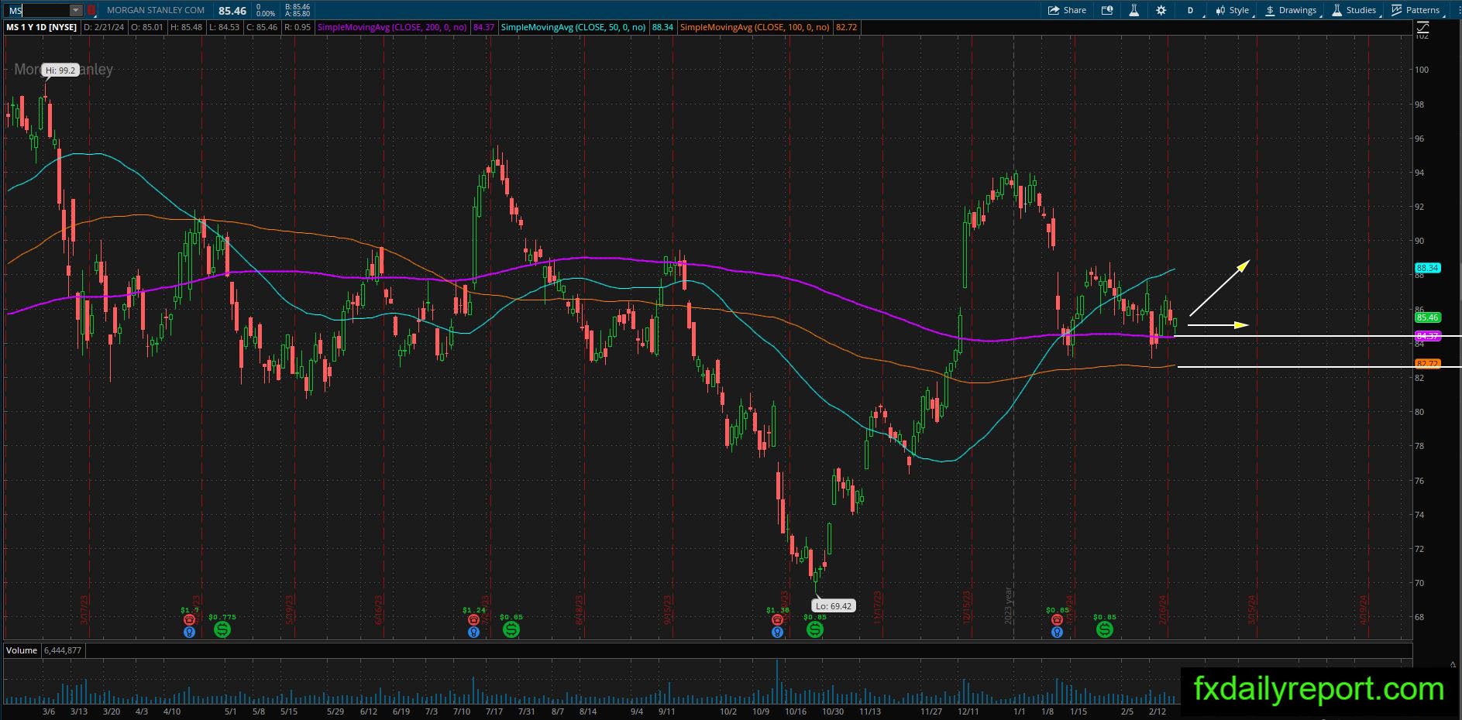1462x720 pixels.
Task: Click the MS symbol input field
Action: 37,10
